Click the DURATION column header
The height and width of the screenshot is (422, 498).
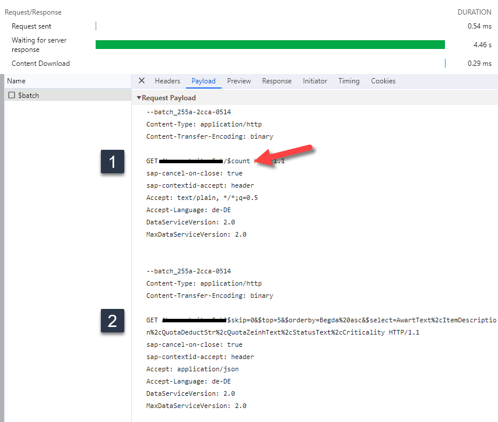pos(475,12)
